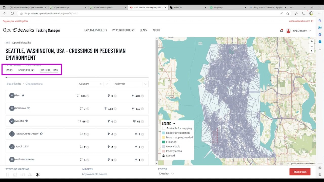
Task: Open the notifications bell
Action: click(281, 31)
